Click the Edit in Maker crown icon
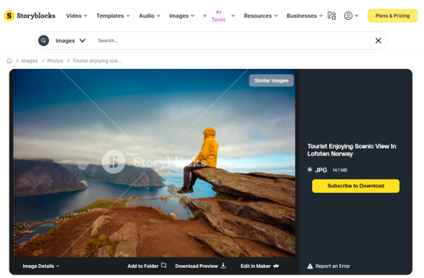 click(276, 266)
